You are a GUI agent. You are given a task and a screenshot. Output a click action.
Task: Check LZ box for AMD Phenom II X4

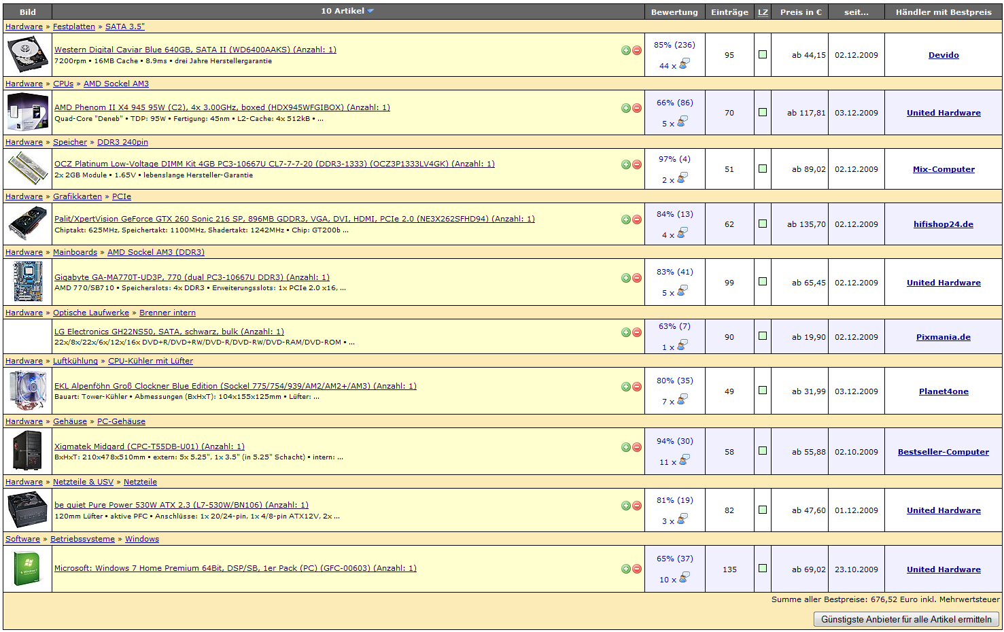(763, 112)
